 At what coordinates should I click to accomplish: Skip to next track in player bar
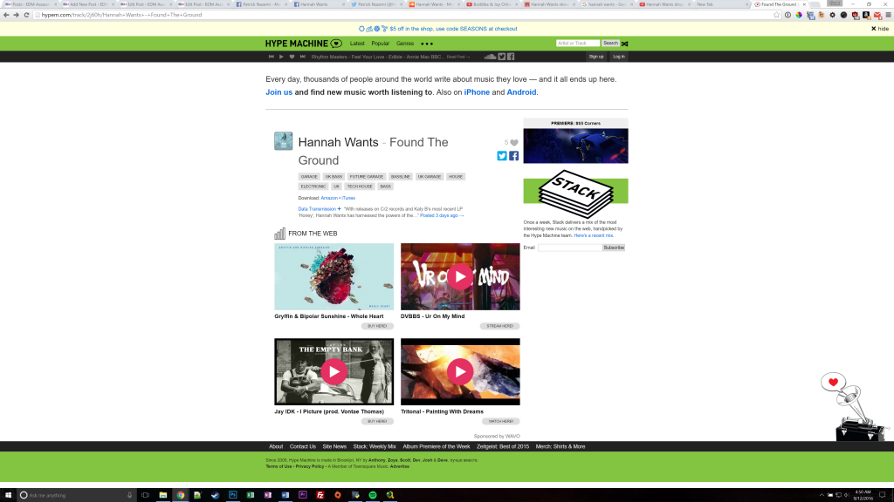pyautogui.click(x=303, y=57)
